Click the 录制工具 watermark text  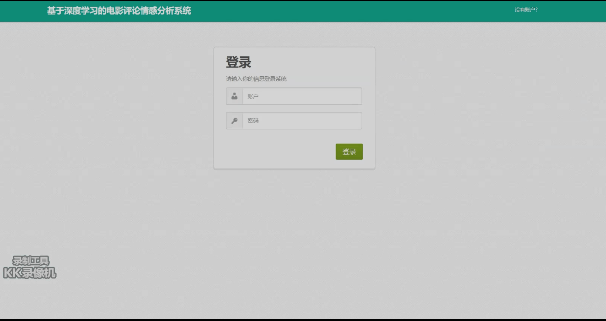coord(31,261)
